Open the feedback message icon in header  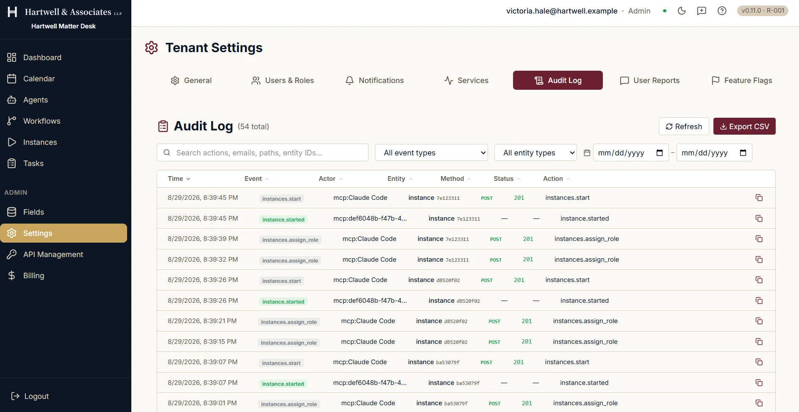[702, 11]
